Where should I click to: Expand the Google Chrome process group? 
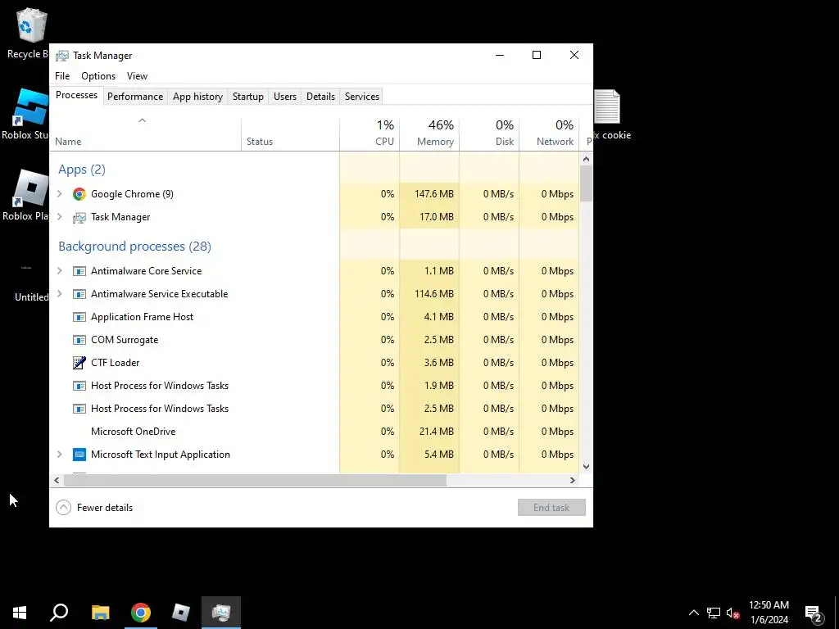[x=60, y=194]
